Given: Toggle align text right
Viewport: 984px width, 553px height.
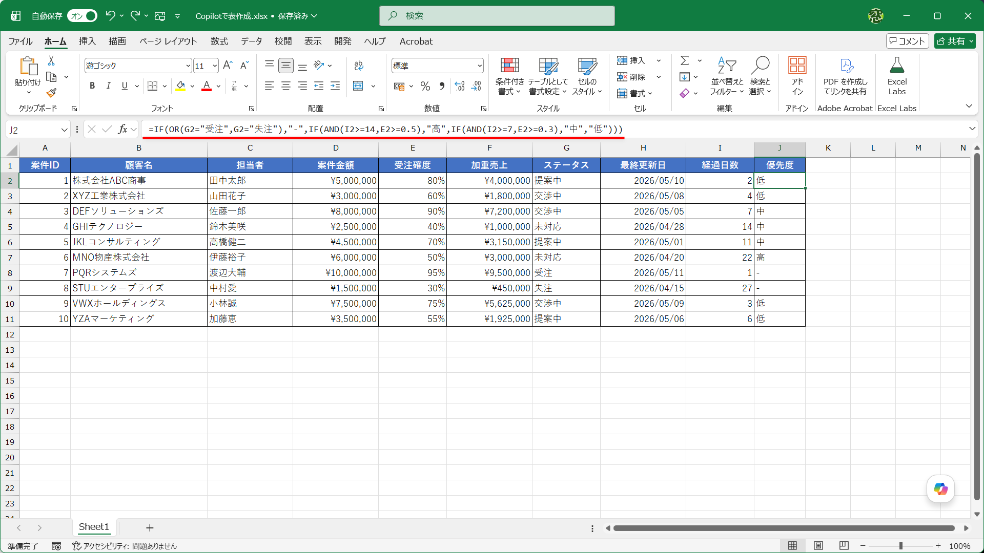Looking at the screenshot, I should 302,86.
